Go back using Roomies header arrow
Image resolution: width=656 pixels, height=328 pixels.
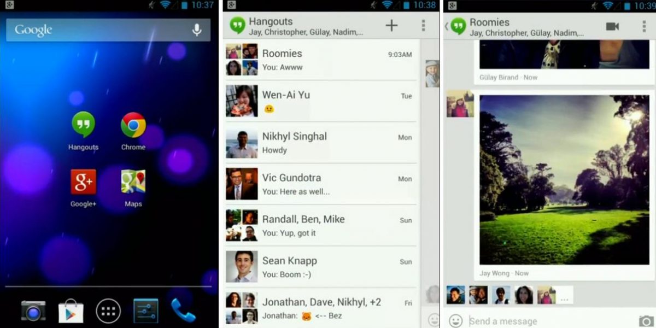tap(446, 26)
